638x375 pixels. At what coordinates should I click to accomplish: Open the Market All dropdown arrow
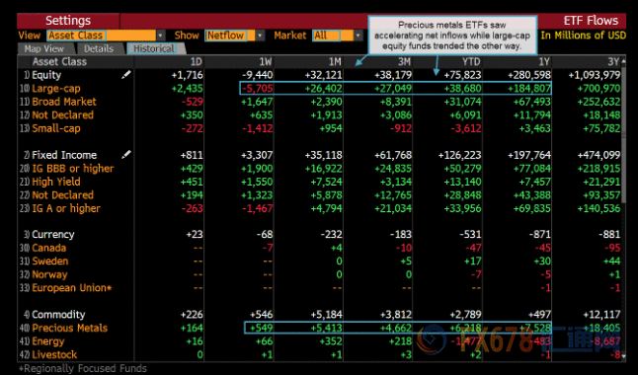(x=358, y=36)
